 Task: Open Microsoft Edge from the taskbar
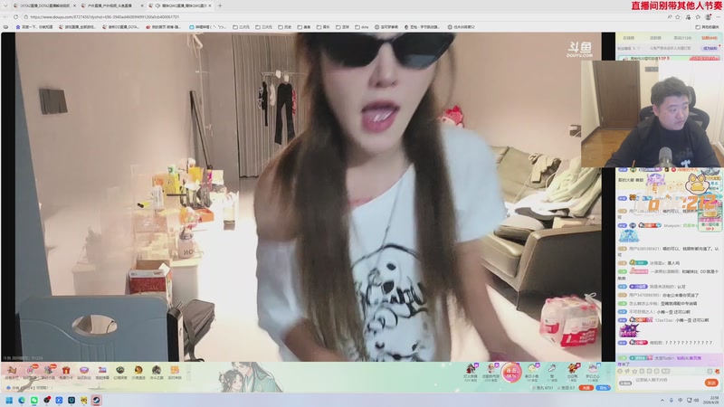click(22, 400)
